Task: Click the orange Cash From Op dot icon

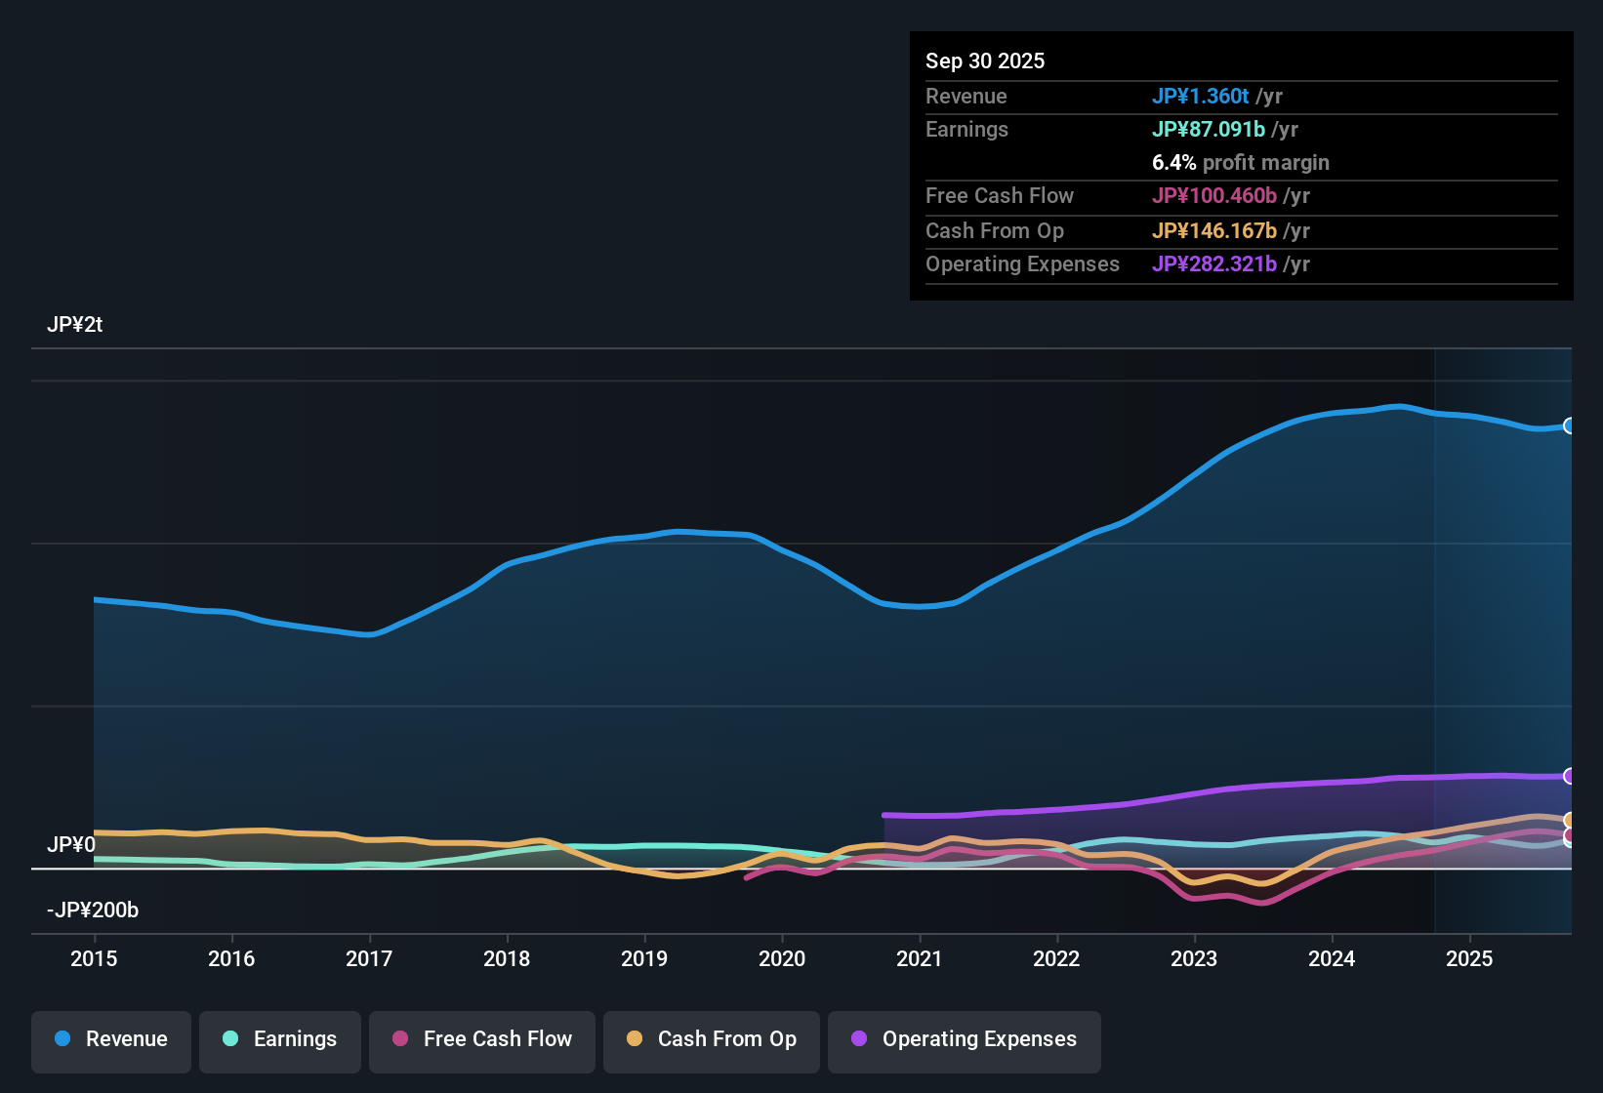Action: pyautogui.click(x=635, y=1039)
